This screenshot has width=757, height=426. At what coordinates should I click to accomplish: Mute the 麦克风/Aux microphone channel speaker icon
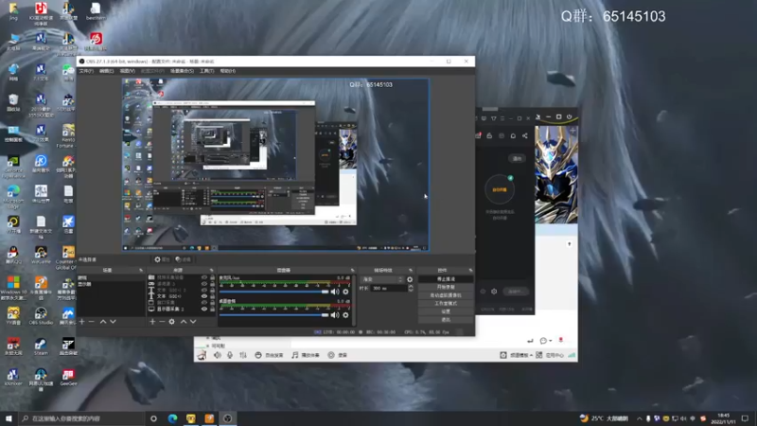[335, 292]
